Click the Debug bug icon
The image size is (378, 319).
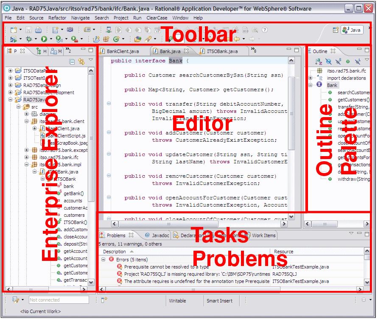click(x=29, y=39)
